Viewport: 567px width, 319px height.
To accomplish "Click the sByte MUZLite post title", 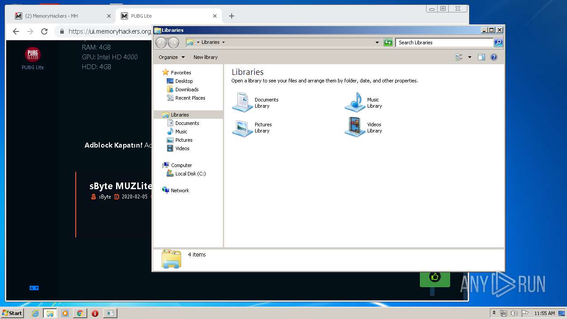I will [120, 186].
